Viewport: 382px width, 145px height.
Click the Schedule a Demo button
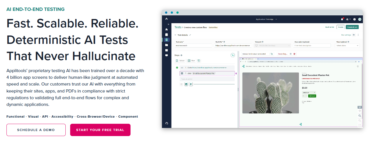tap(36, 130)
